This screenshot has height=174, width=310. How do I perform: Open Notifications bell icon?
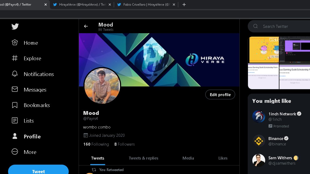[x=15, y=74]
